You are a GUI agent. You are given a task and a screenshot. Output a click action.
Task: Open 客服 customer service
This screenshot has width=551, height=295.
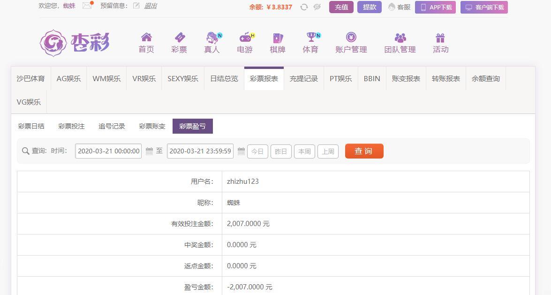(x=400, y=7)
